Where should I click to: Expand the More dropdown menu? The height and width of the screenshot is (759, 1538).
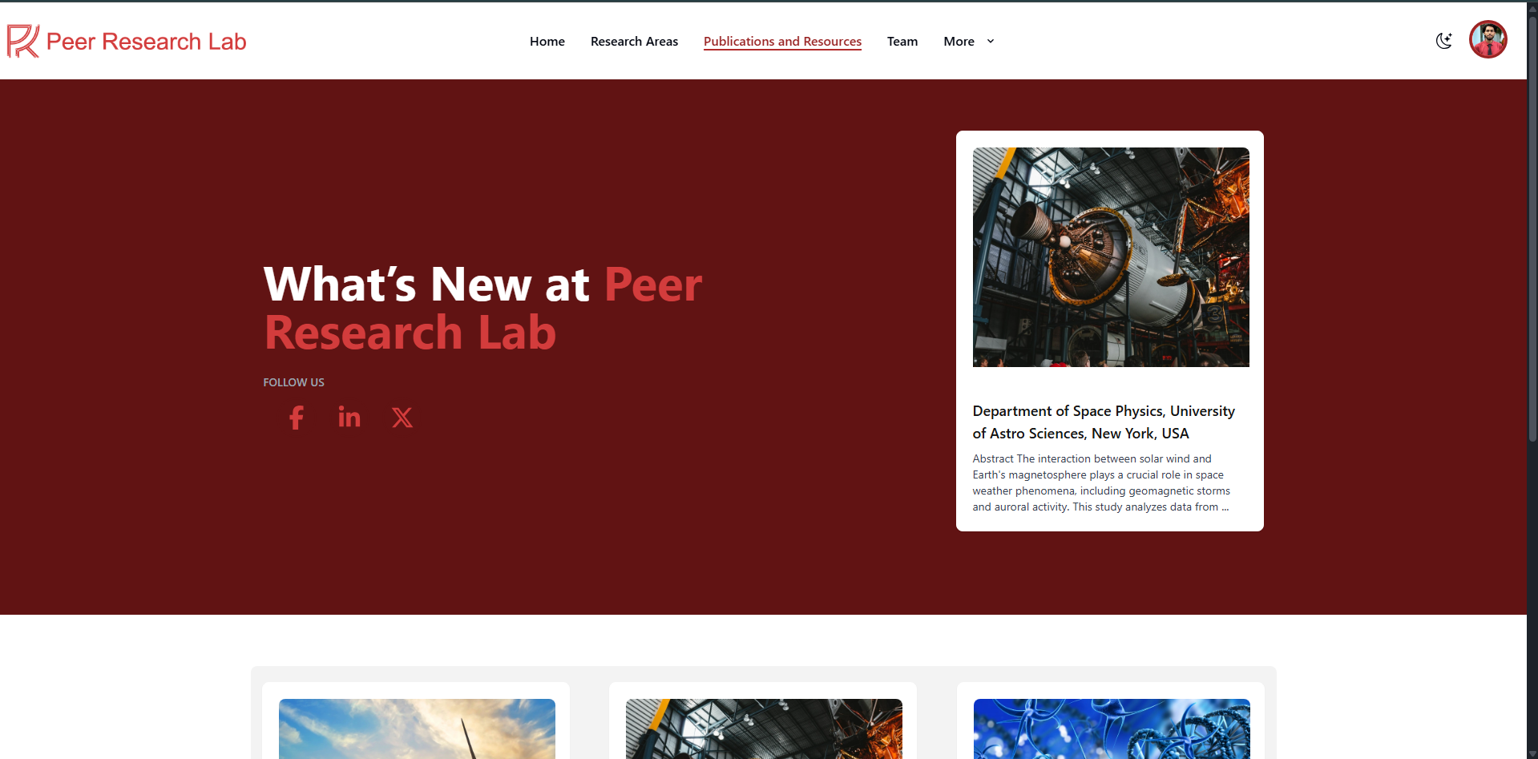click(968, 42)
